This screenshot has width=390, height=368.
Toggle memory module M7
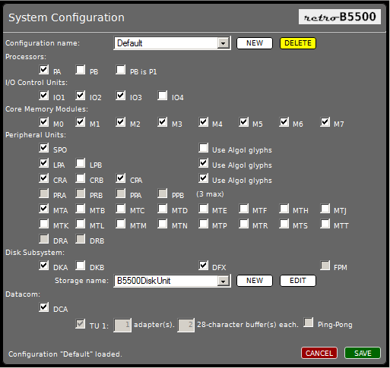325,122
